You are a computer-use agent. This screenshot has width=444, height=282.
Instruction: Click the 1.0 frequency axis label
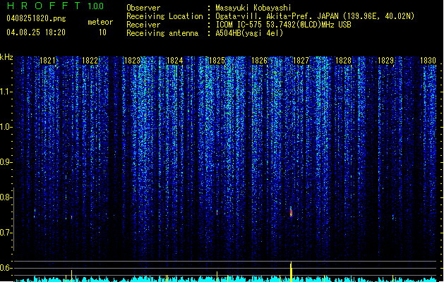(x=6, y=127)
